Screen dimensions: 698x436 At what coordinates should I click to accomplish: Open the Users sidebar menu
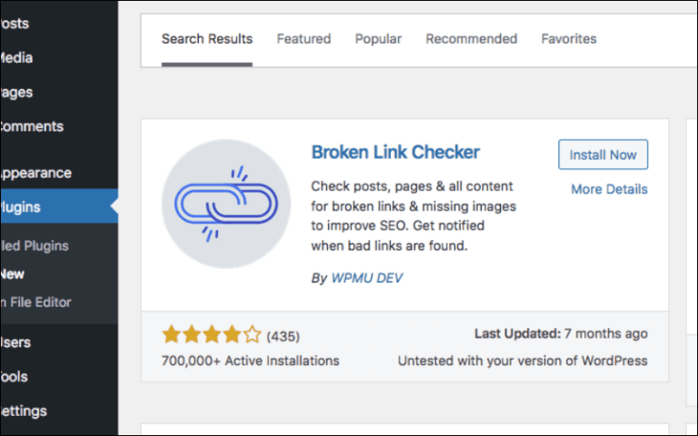(x=16, y=342)
